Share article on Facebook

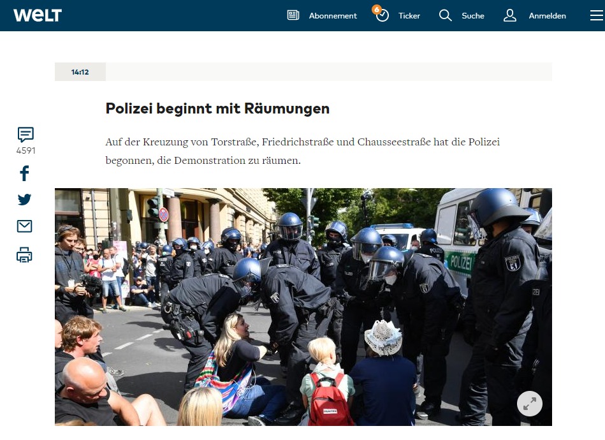pyautogui.click(x=24, y=173)
